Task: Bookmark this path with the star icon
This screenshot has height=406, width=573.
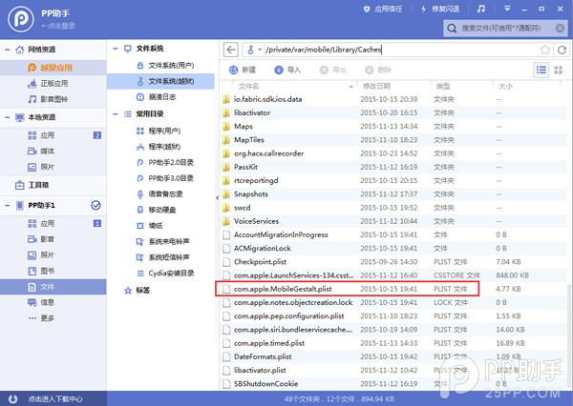Action: click(545, 50)
